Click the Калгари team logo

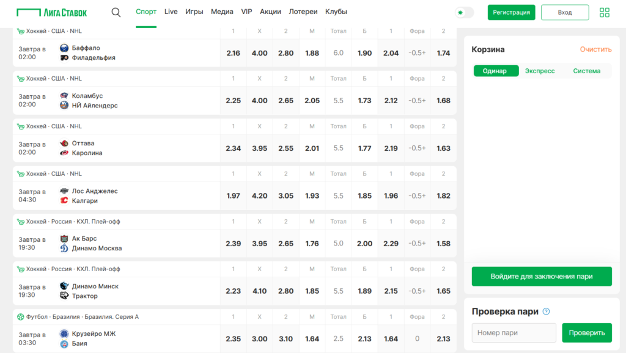coord(64,201)
